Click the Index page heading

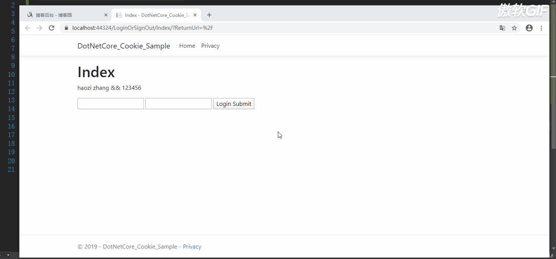click(x=96, y=72)
